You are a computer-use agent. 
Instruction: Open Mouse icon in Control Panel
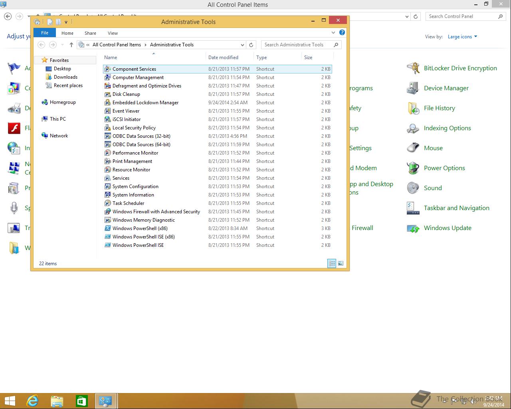tap(413, 148)
